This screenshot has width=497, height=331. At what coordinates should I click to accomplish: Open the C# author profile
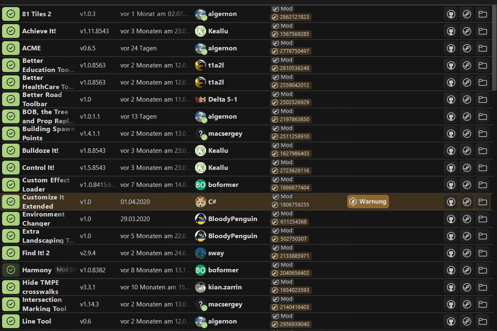[206, 202]
